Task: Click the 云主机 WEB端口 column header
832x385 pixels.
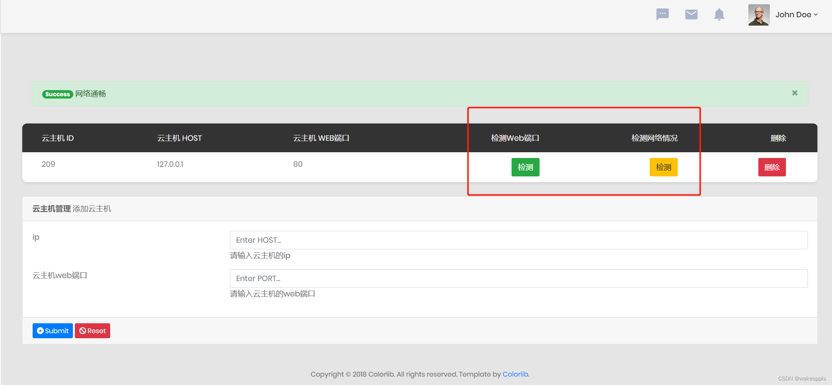Action: tap(321, 138)
